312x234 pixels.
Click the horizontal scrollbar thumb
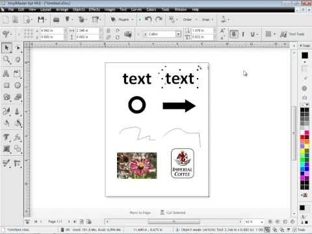click(174, 222)
